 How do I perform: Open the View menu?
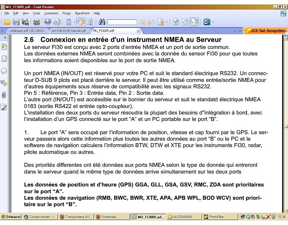26,13
